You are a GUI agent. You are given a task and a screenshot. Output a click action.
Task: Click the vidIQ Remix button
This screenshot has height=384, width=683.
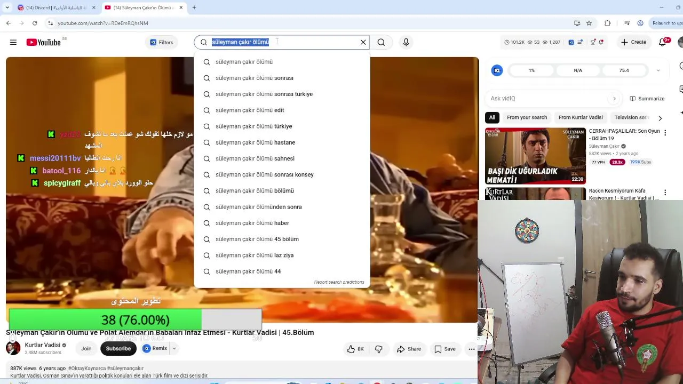pos(155,349)
